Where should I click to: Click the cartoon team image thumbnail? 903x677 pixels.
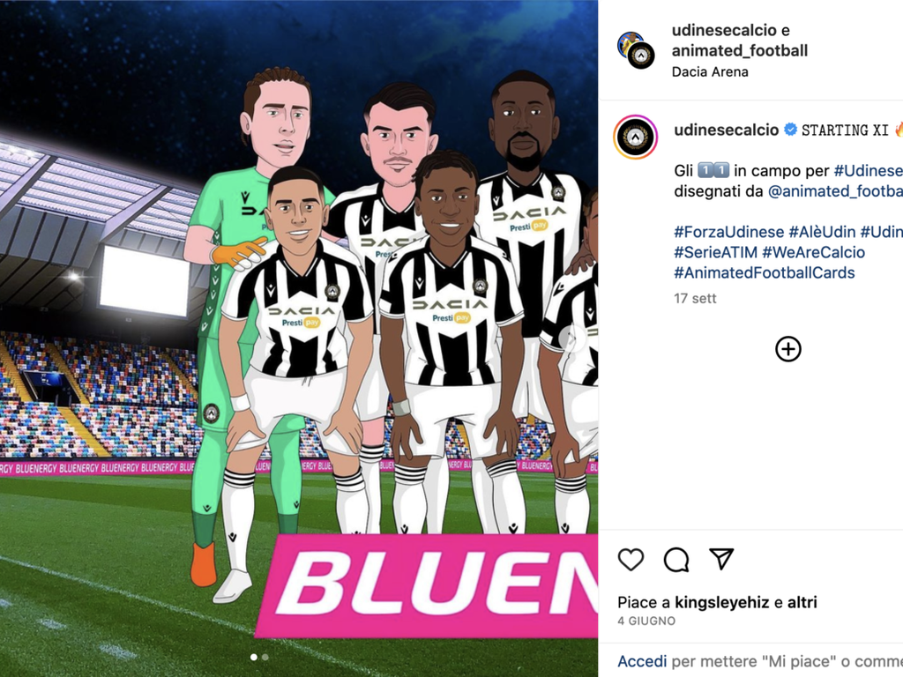click(x=299, y=338)
